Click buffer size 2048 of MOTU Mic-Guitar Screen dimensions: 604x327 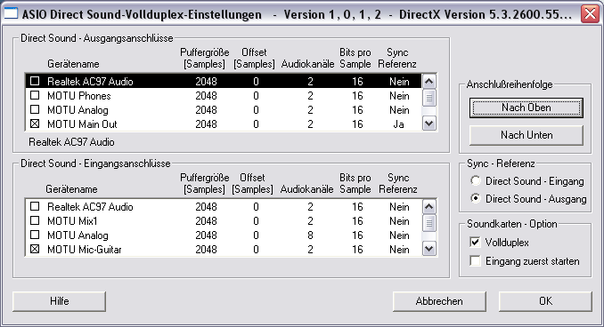[x=206, y=250]
